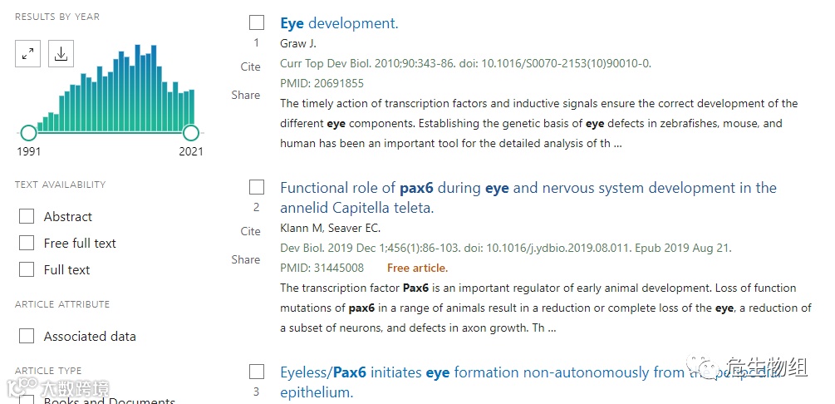Open the "Eye development." article
The height and width of the screenshot is (404, 835).
point(339,23)
